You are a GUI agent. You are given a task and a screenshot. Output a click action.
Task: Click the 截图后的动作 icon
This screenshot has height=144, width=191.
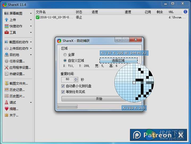[x=6, y=42]
